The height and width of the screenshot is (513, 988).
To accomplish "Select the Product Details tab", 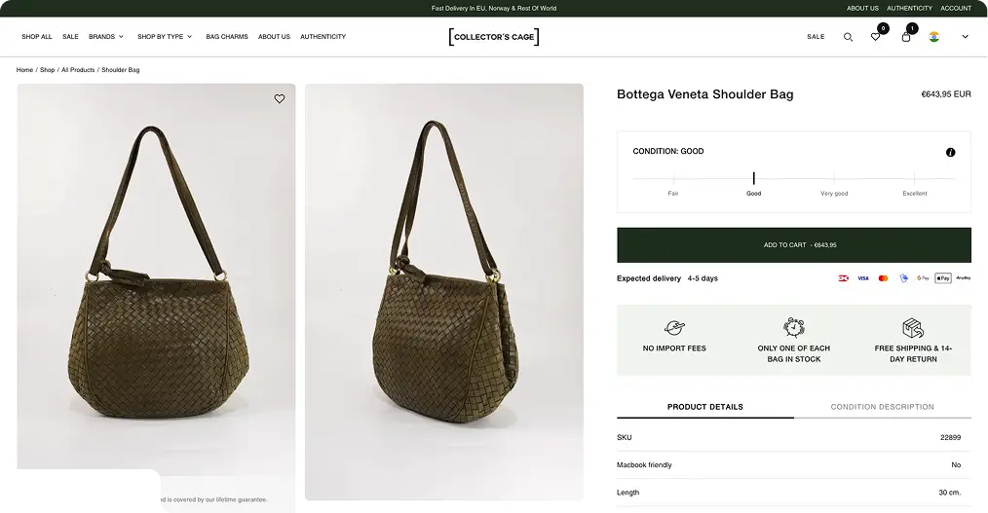I will [x=704, y=407].
